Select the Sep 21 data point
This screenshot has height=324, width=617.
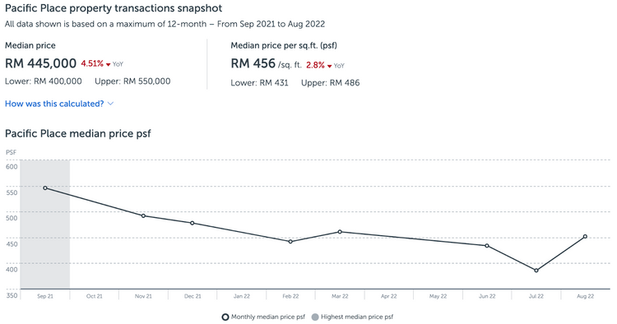pos(45,188)
